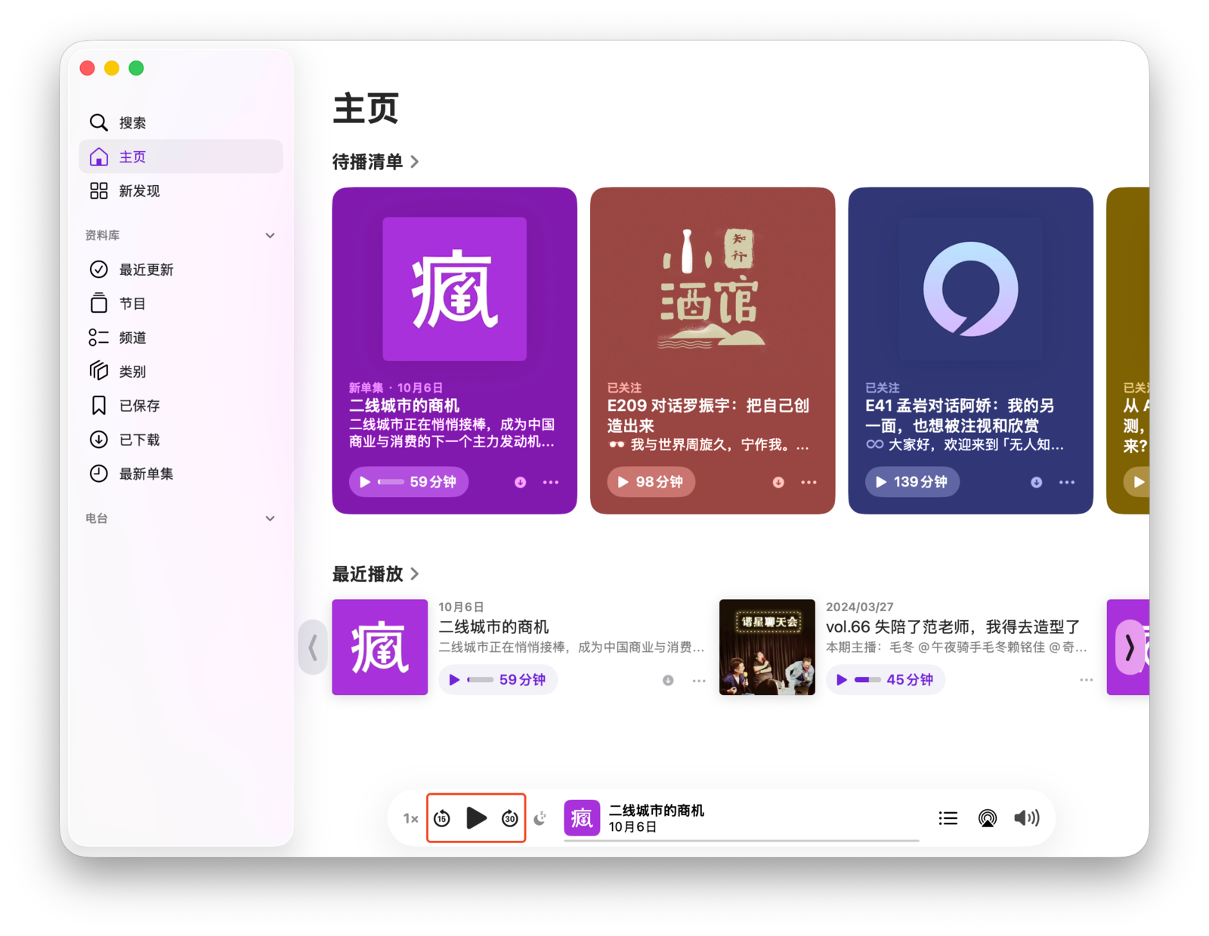Click the yellow minimize window button
Viewport: 1209px width, 936px height.
[x=112, y=68]
